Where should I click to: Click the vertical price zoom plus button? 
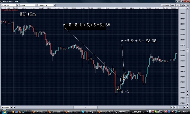pyautogui.click(x=188, y=94)
